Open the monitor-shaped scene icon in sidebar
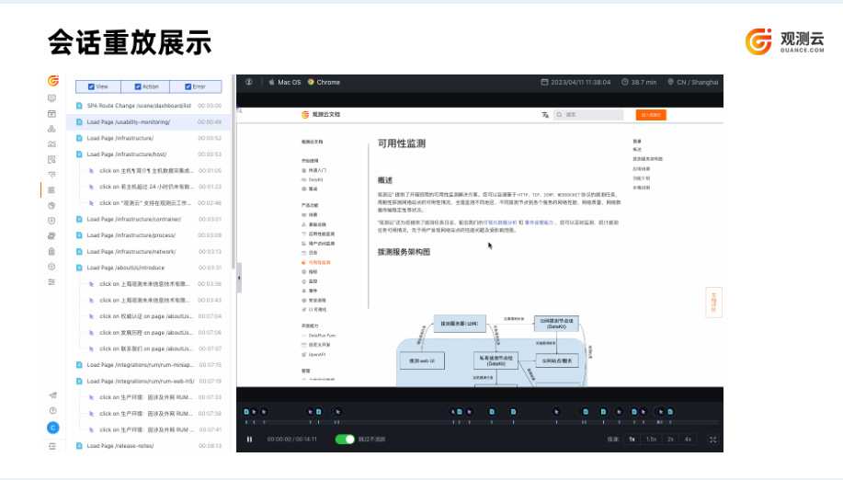Screen dimensions: 843x480 pos(51,98)
